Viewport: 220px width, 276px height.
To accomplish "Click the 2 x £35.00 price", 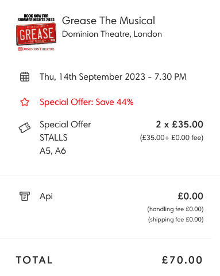I will (x=179, y=125).
